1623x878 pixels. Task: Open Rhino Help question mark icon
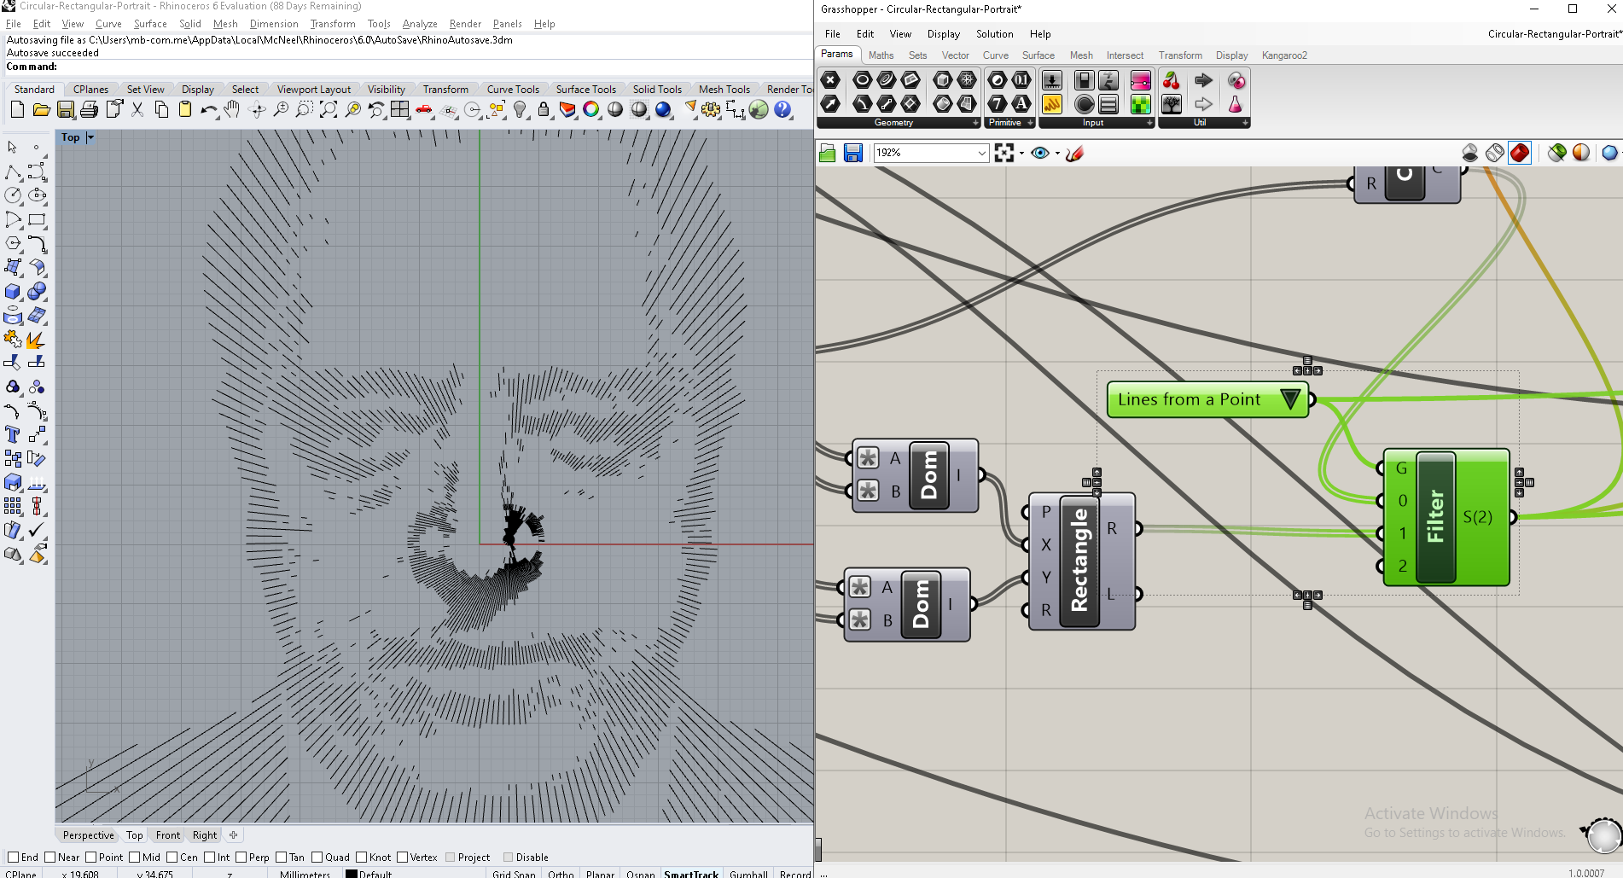pyautogui.click(x=782, y=109)
